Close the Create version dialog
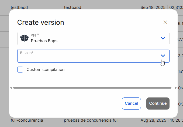The width and height of the screenshot is (183, 127). [165, 22]
